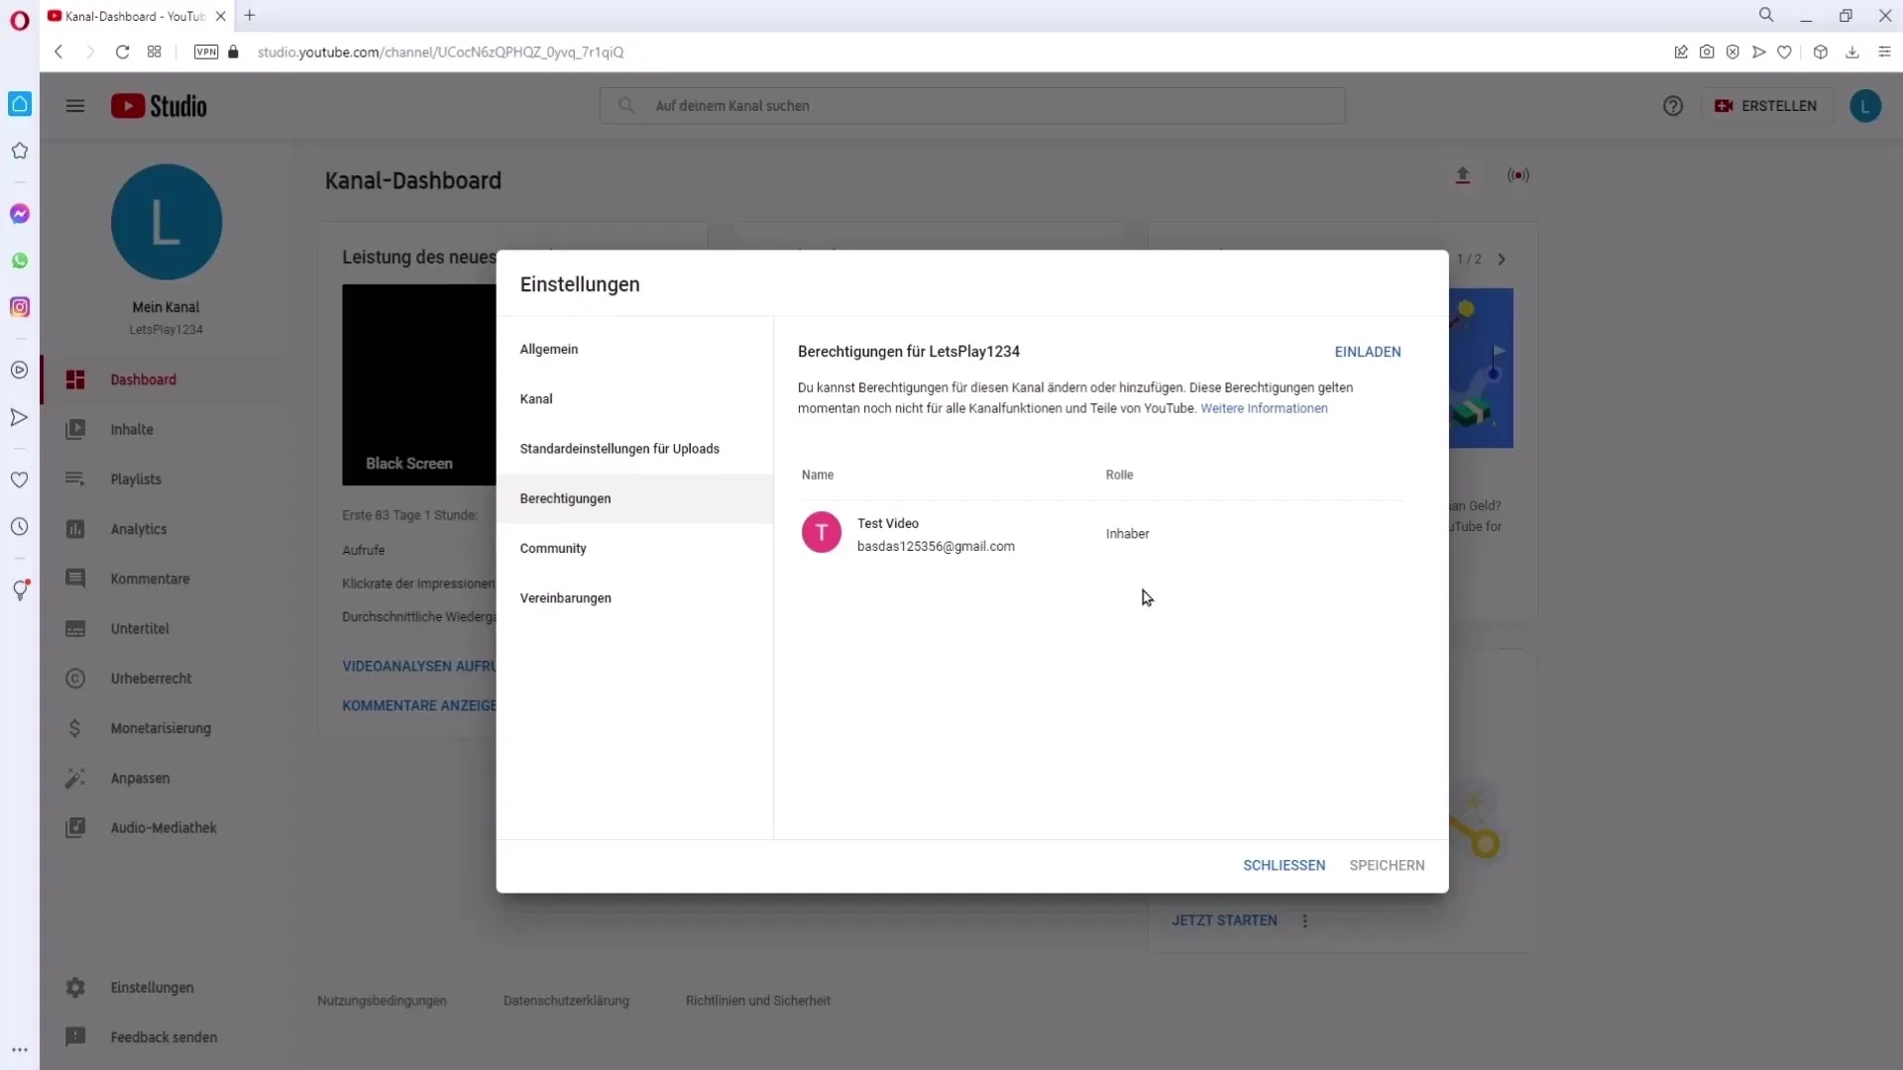Click the Kommentare icon in sidebar
The height and width of the screenshot is (1070, 1903).
[74, 579]
